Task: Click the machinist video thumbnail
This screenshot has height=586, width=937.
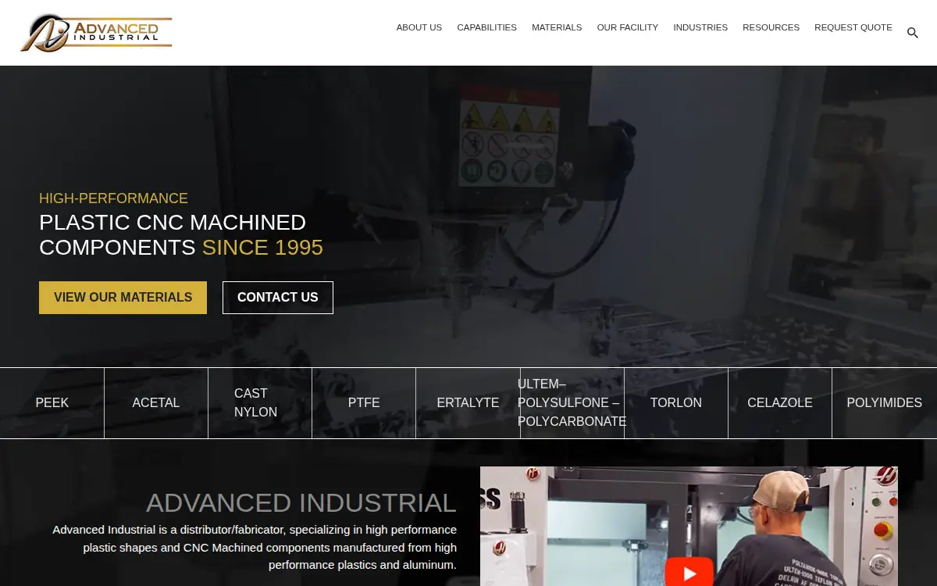Action: pyautogui.click(x=689, y=527)
